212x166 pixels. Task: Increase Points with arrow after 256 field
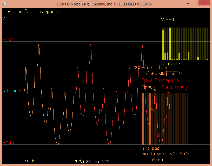180,74
